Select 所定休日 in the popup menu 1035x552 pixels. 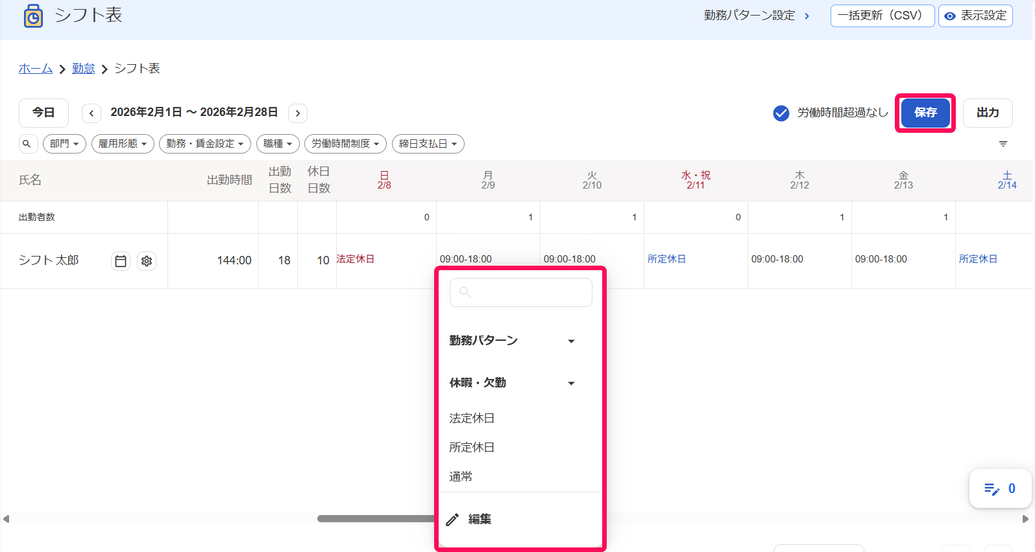tap(472, 448)
